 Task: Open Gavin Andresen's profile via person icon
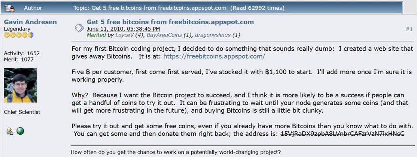pyautogui.click(x=9, y=131)
